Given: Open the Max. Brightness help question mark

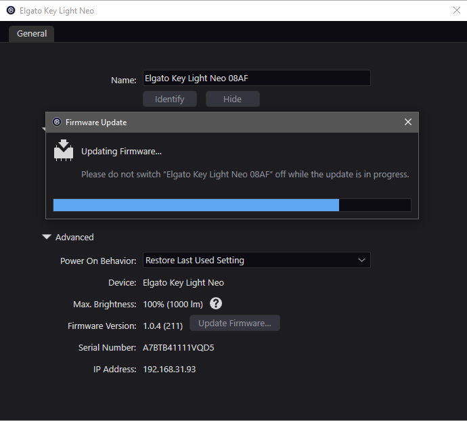Looking at the screenshot, I should [x=217, y=304].
